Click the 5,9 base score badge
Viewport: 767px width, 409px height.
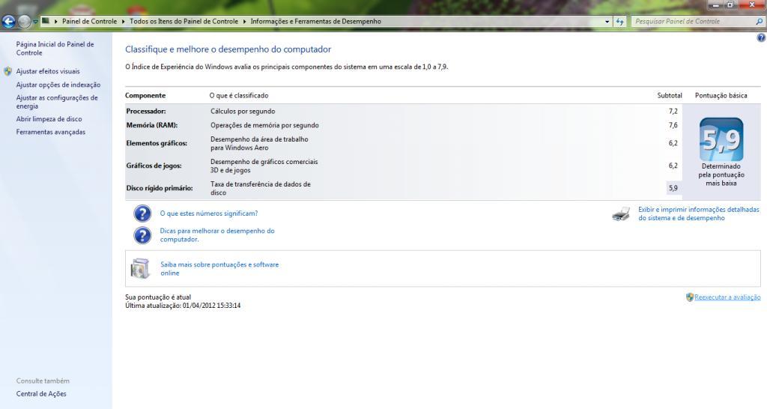coord(721,139)
